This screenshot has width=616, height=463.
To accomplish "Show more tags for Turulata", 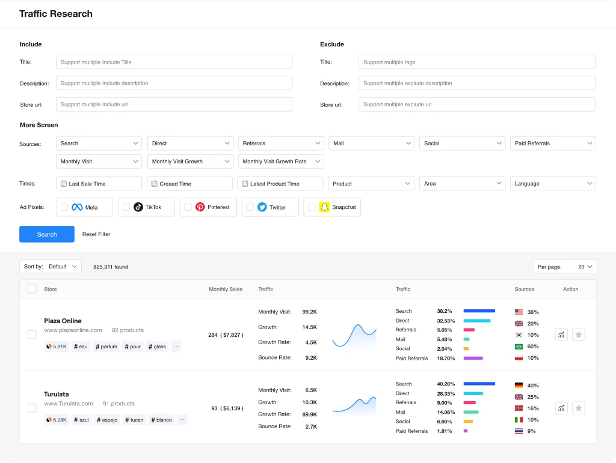I will tap(182, 420).
